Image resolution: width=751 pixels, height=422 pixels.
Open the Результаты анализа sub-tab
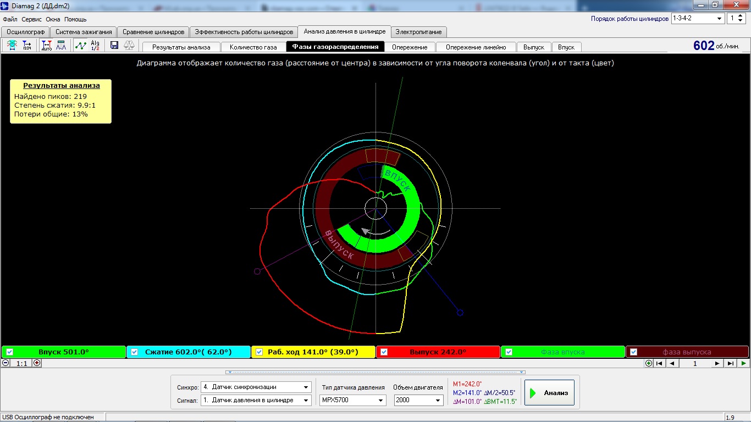click(181, 47)
